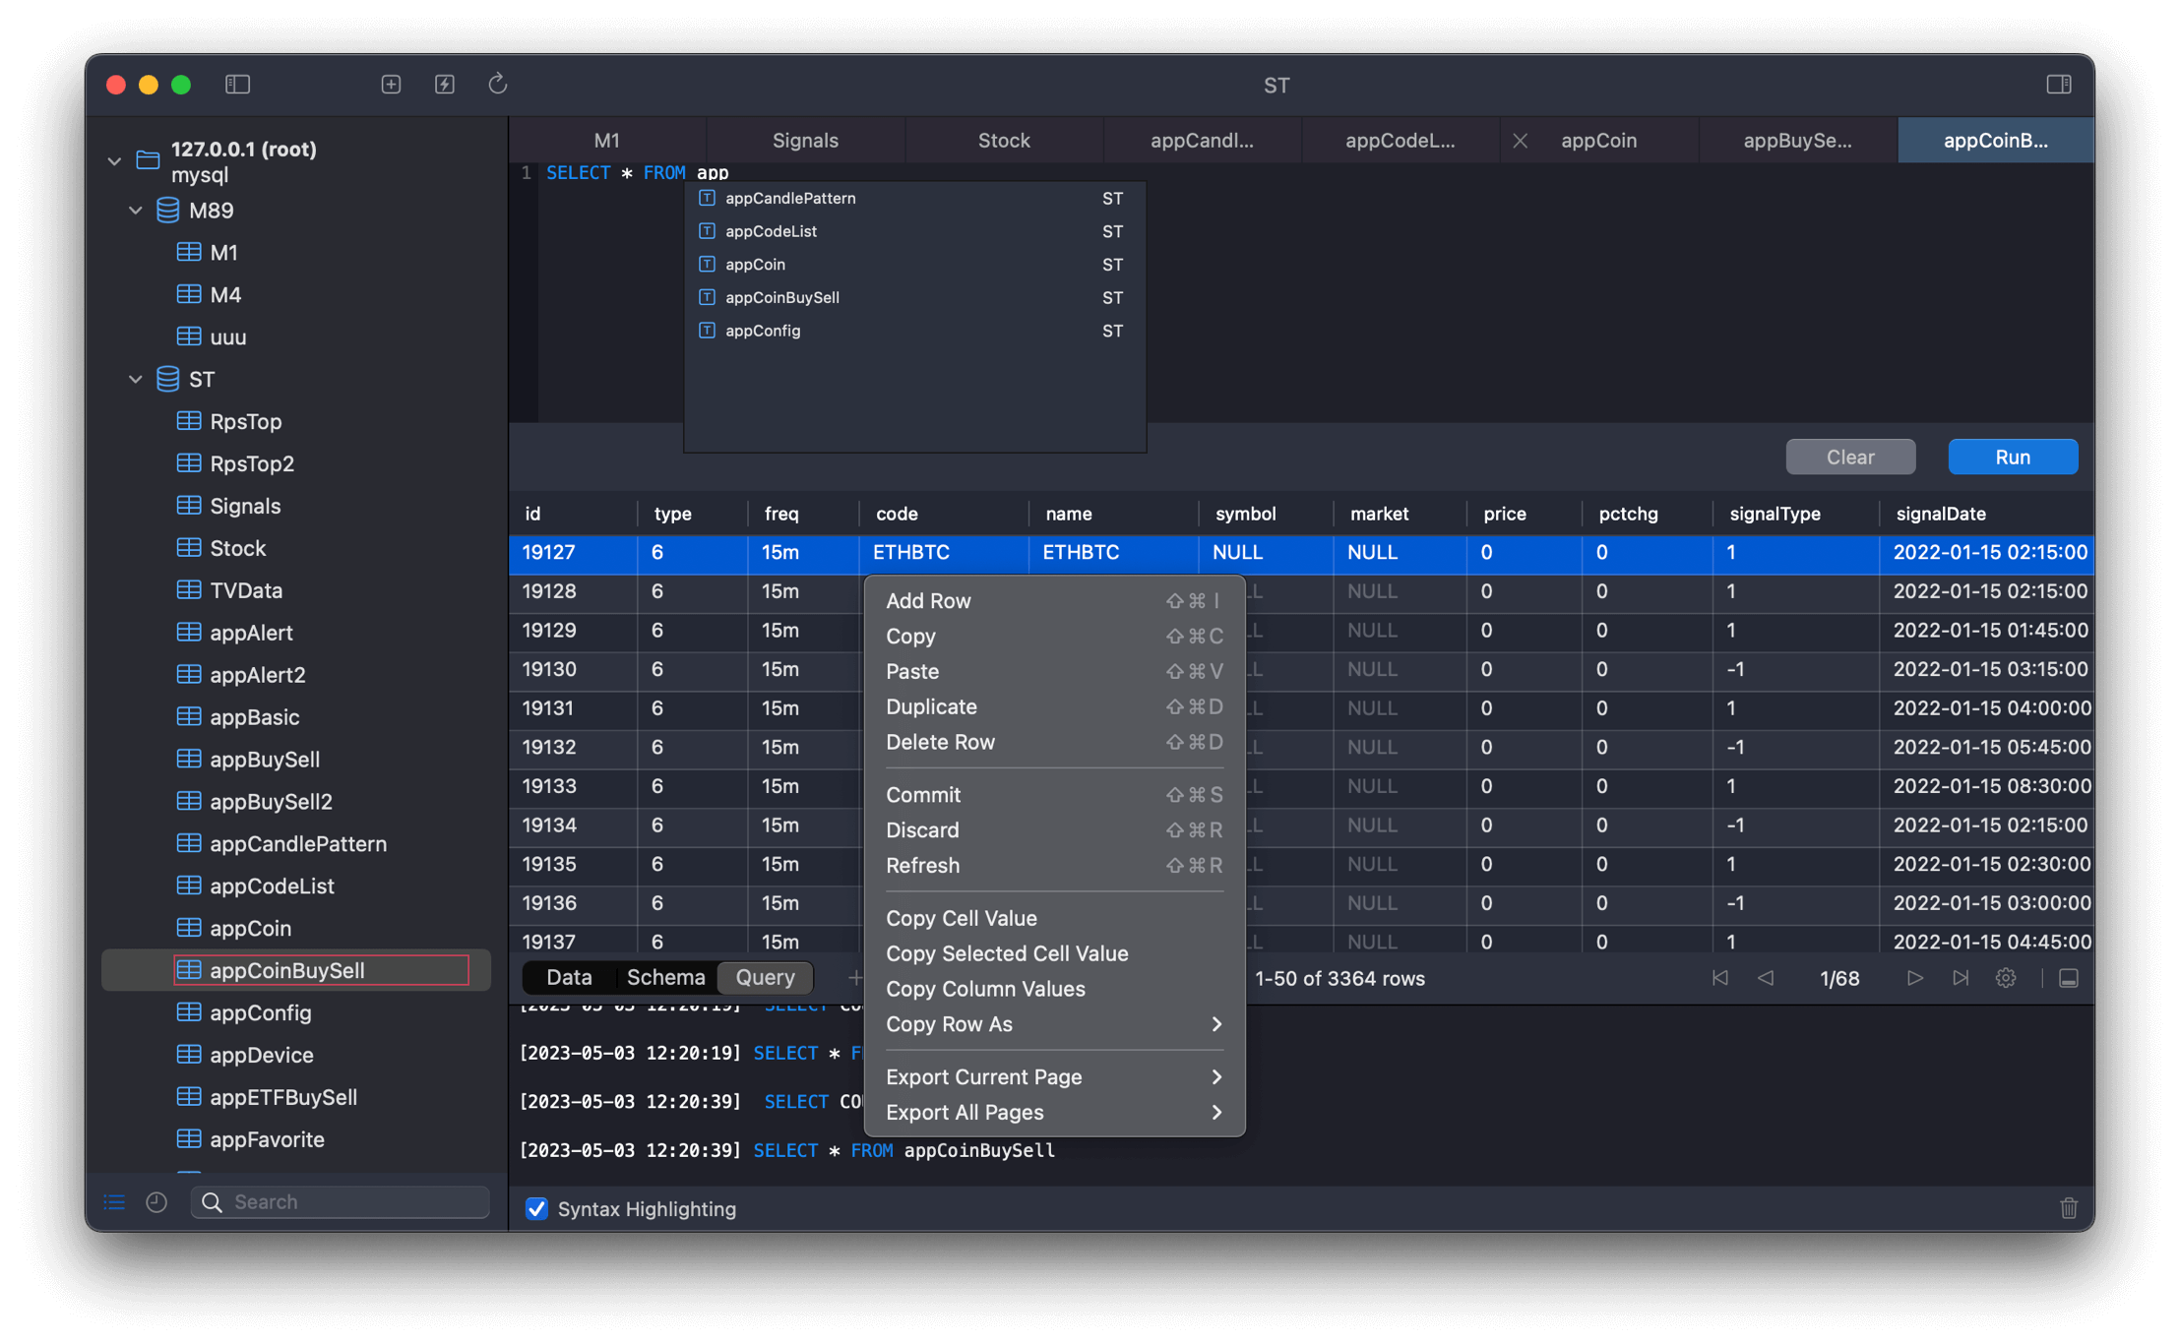The image size is (2180, 1344).
Task: Switch to the Signals tab
Action: click(x=805, y=140)
